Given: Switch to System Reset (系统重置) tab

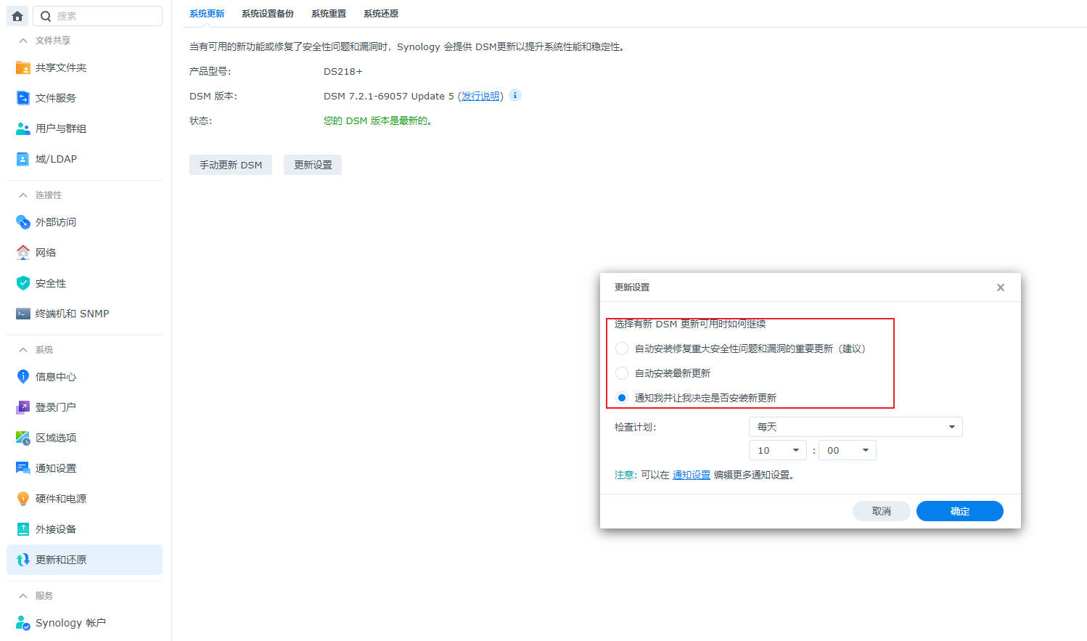Looking at the screenshot, I should click(329, 14).
